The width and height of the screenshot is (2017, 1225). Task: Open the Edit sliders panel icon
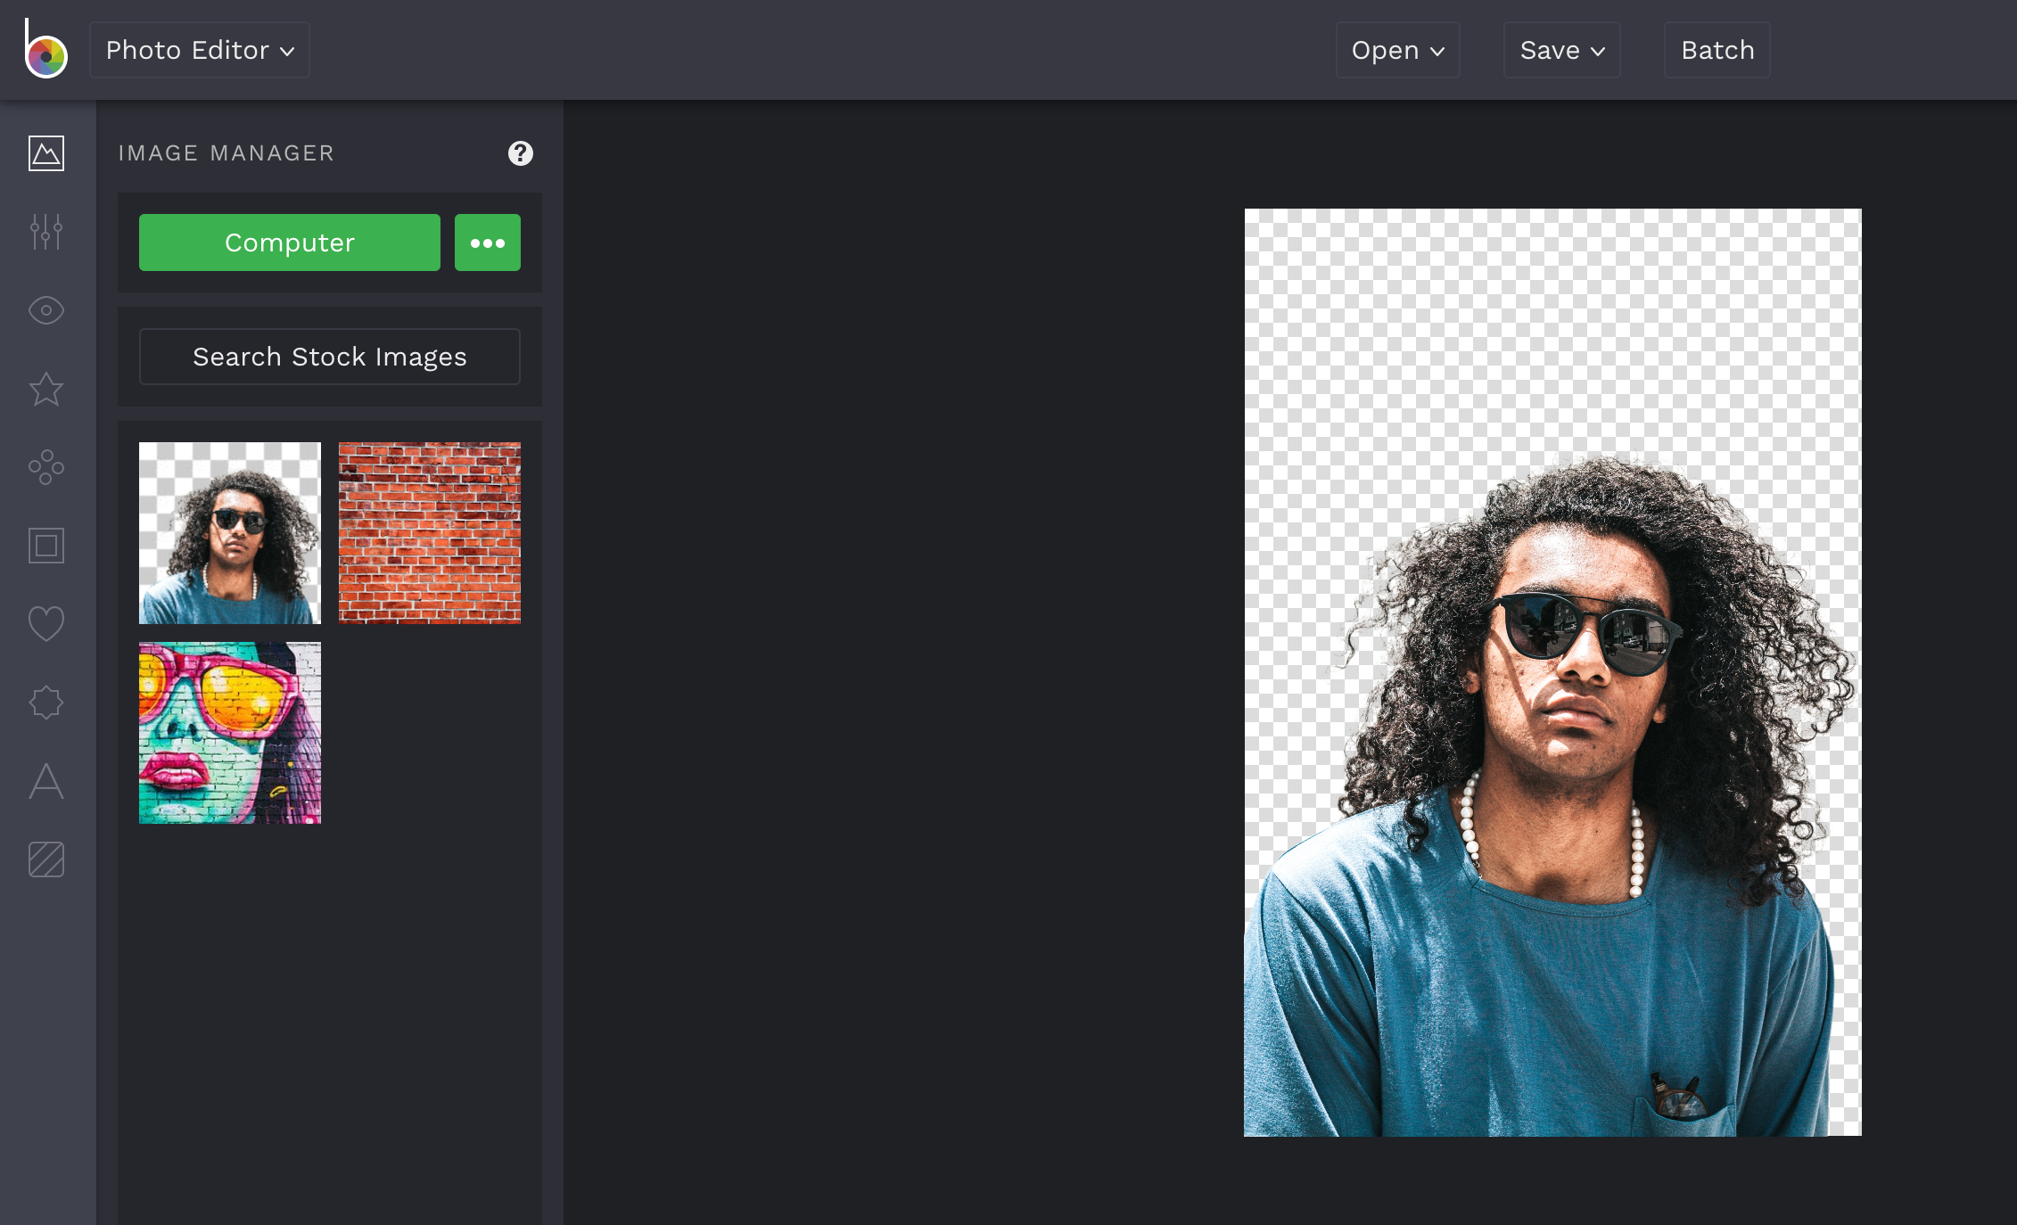tap(46, 232)
